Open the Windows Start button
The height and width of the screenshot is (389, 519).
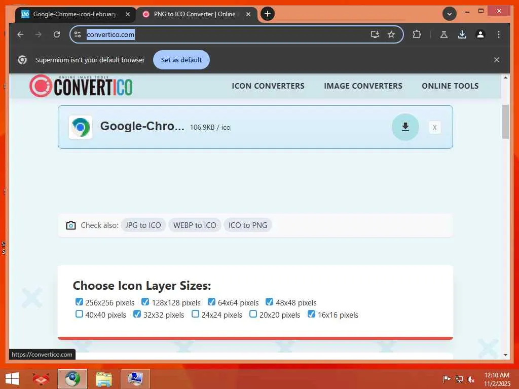12,379
